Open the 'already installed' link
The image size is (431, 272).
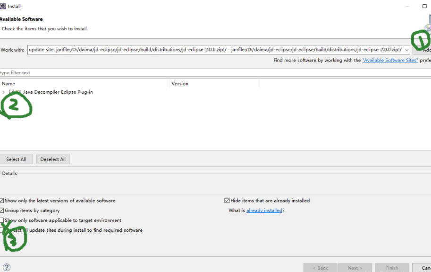pos(264,211)
